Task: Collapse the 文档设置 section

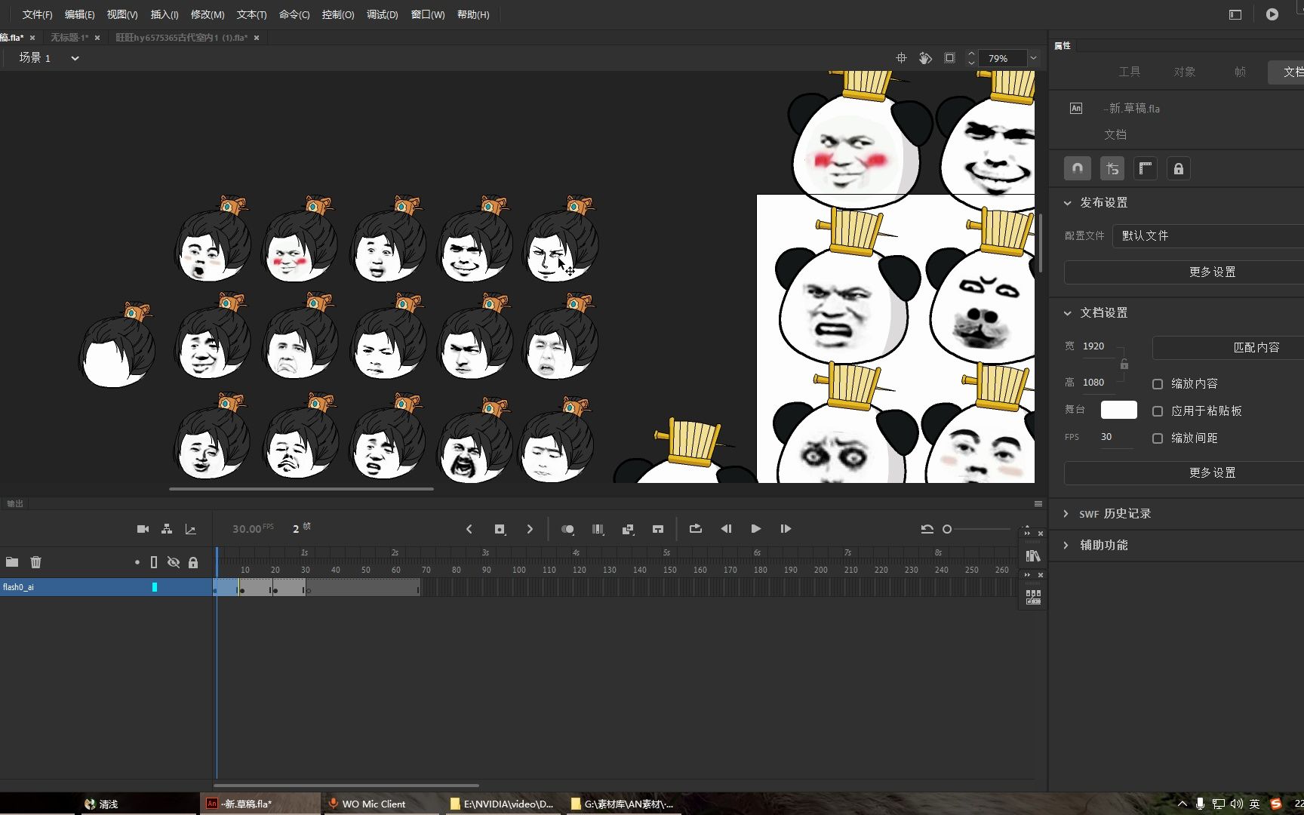Action: 1068,312
